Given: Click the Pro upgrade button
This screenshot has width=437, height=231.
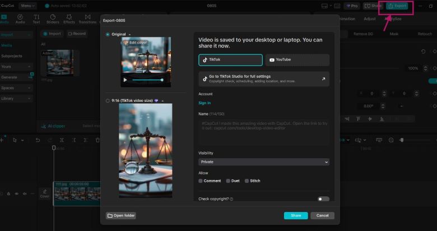Looking at the screenshot, I should point(352,6).
